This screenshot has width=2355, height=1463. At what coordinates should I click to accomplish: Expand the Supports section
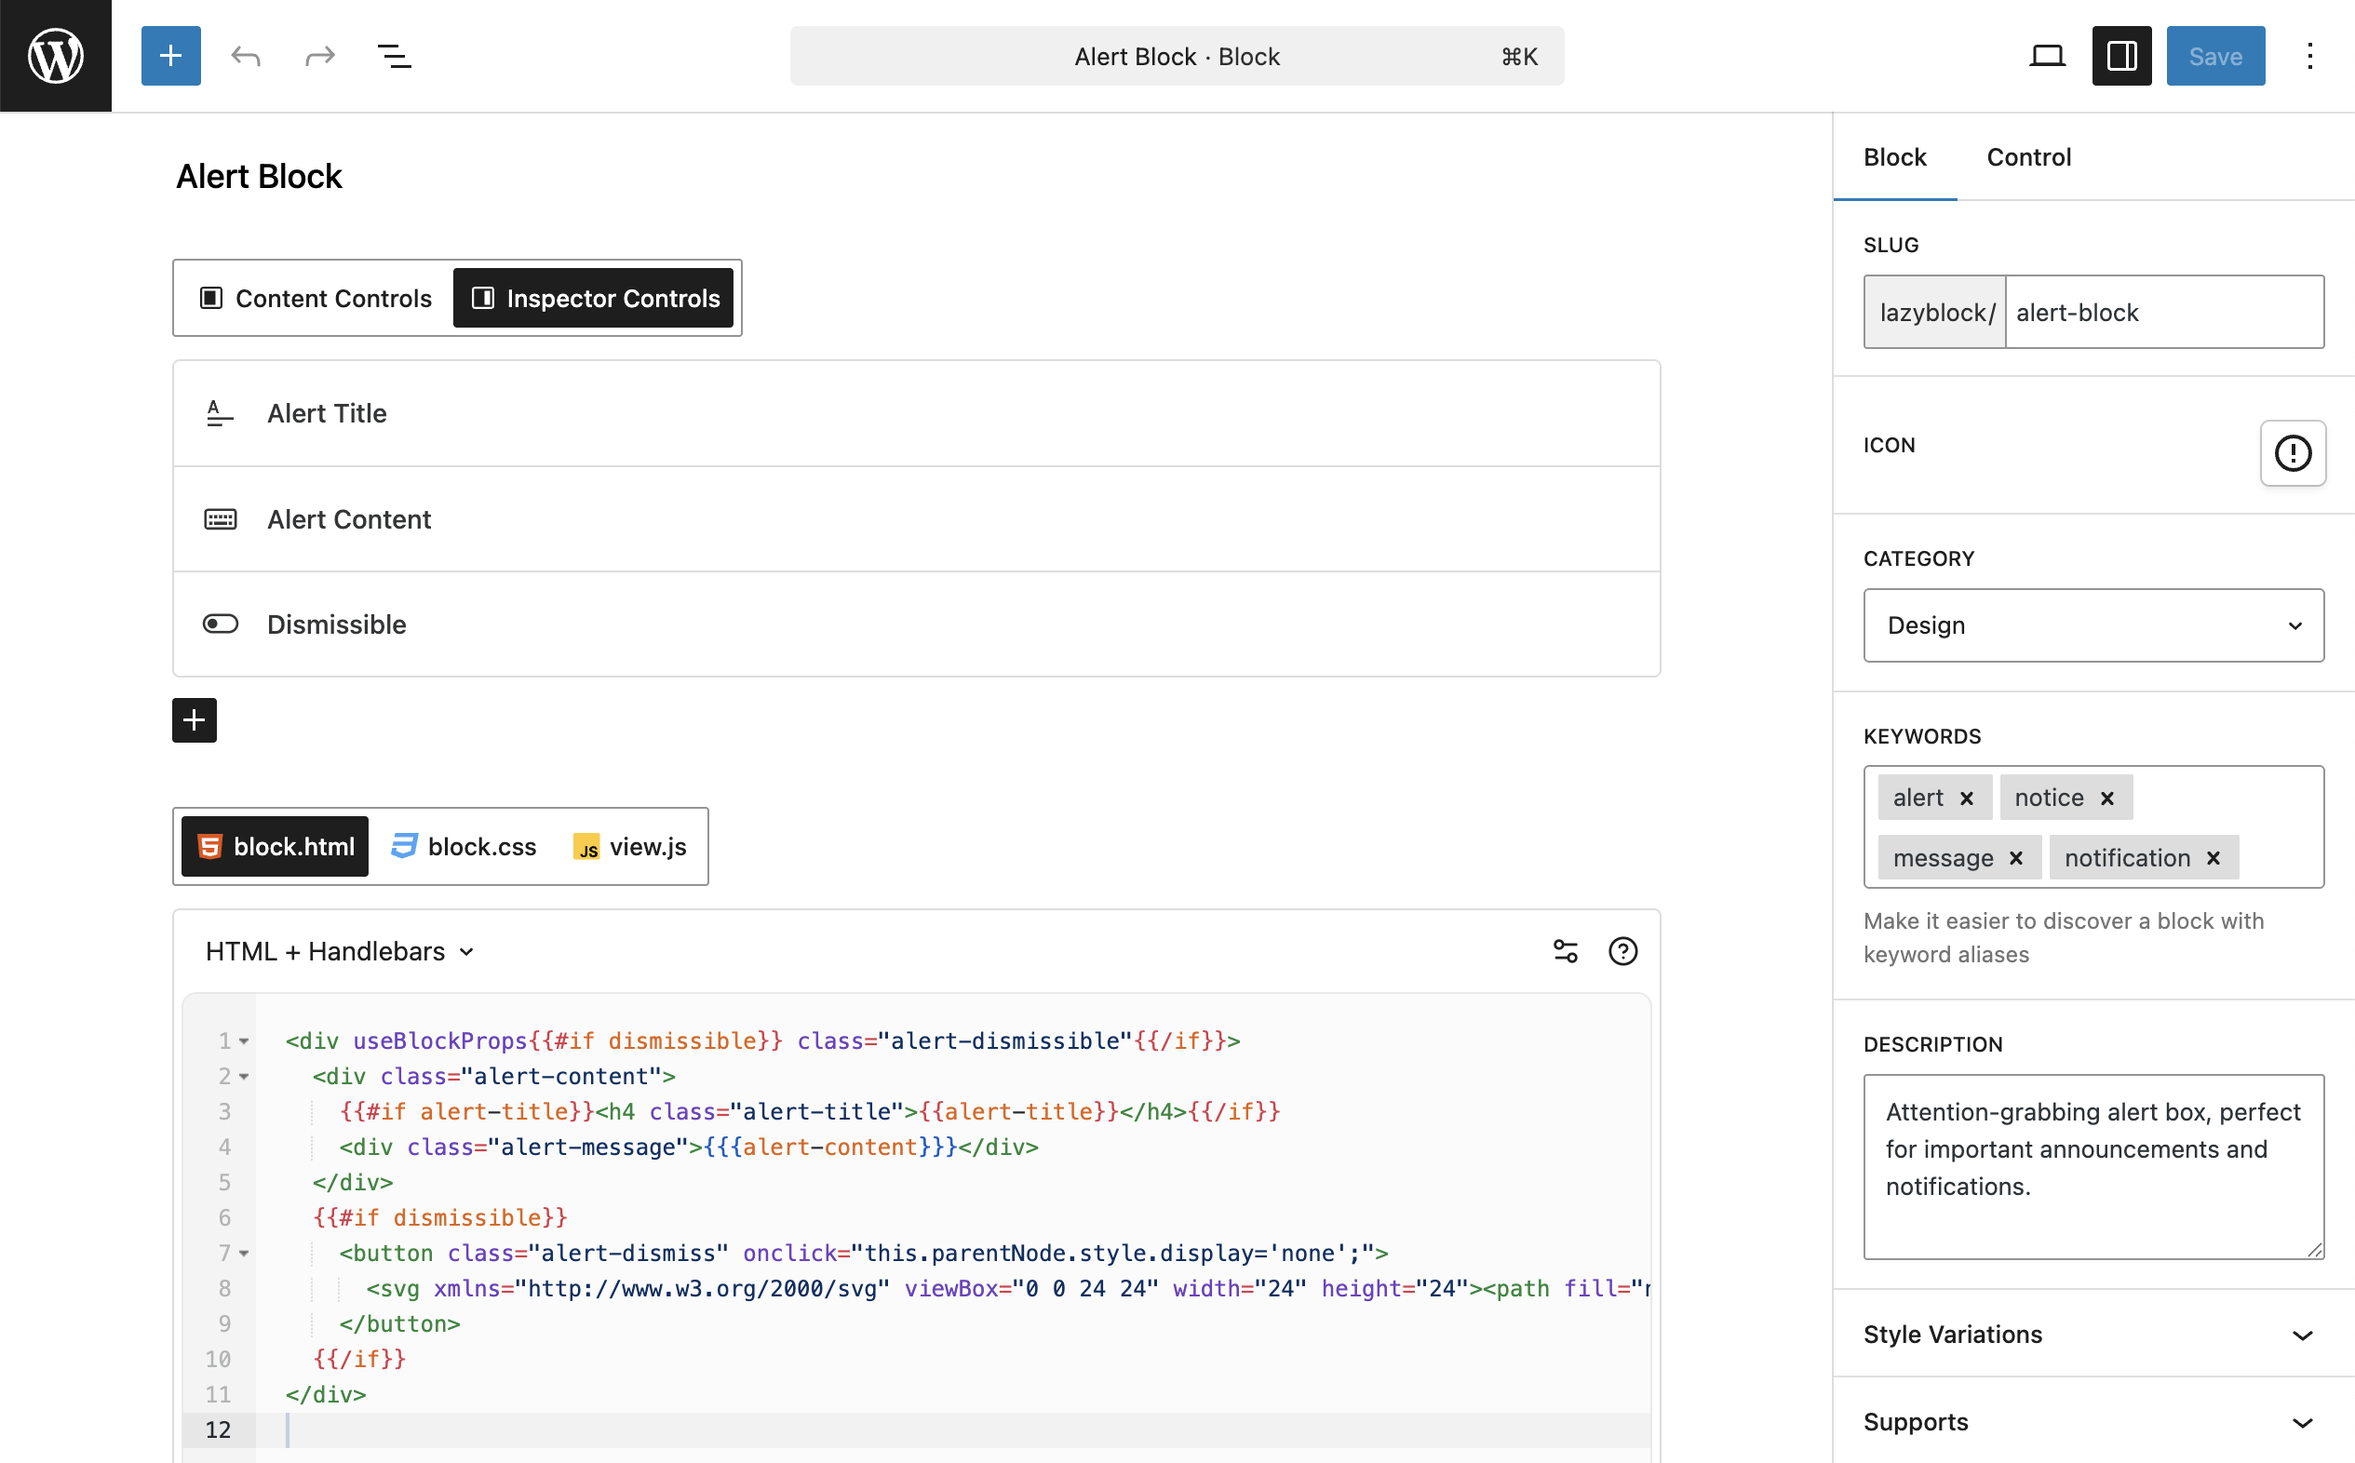pyautogui.click(x=2093, y=1420)
